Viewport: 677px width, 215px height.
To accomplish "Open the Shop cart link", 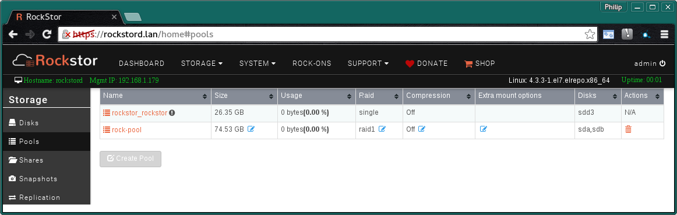I will tap(479, 64).
